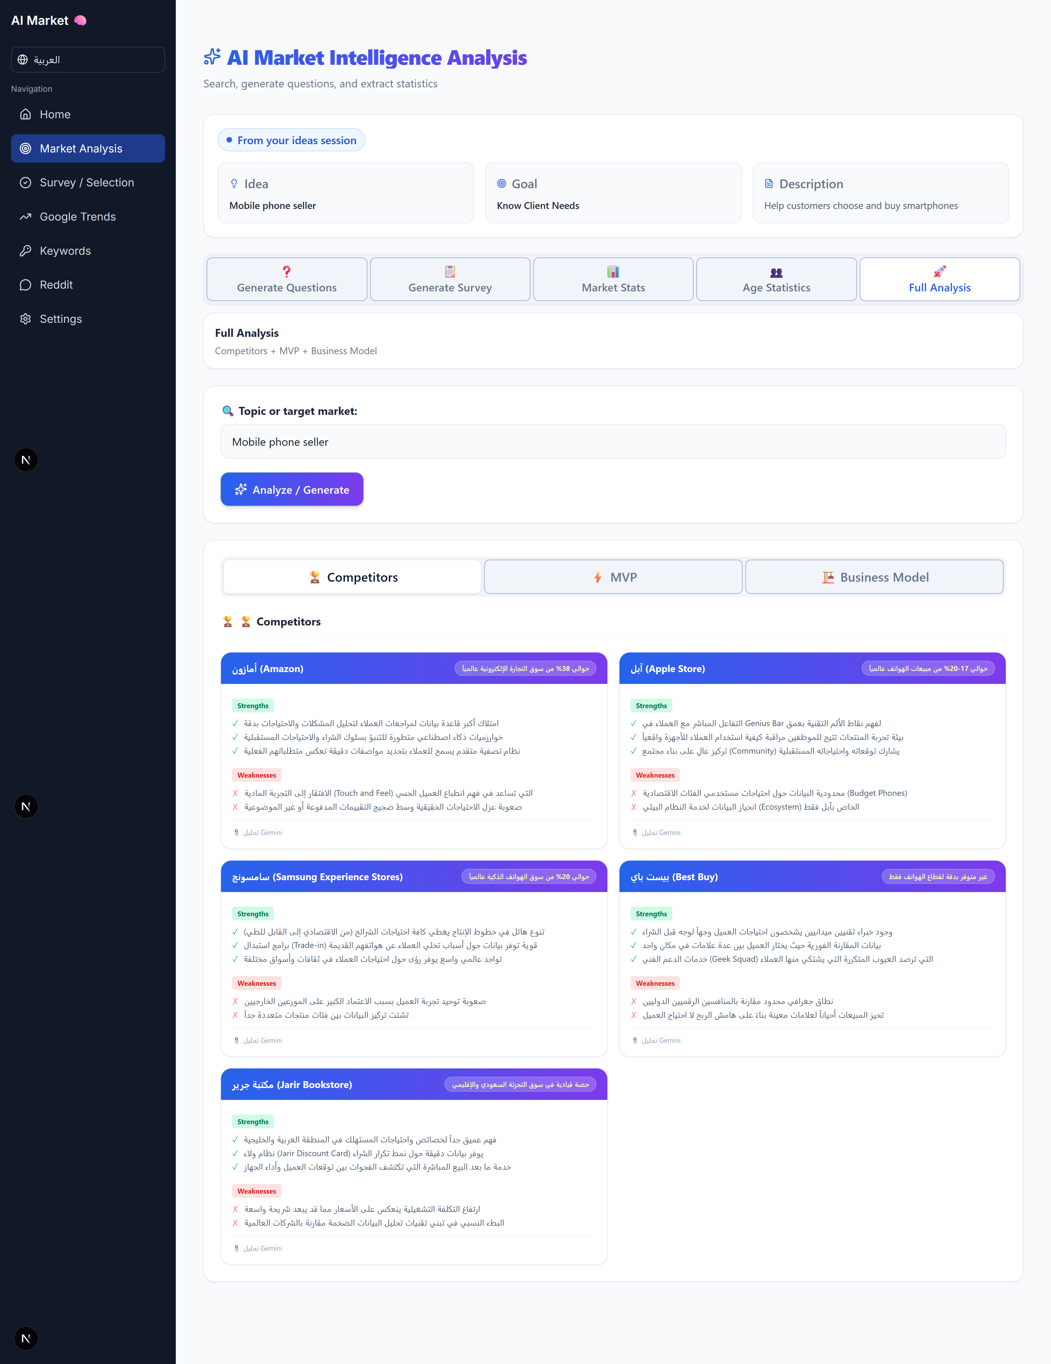Click the Jarir Bookstore card header
Image resolution: width=1051 pixels, height=1364 pixels.
pos(414,1085)
